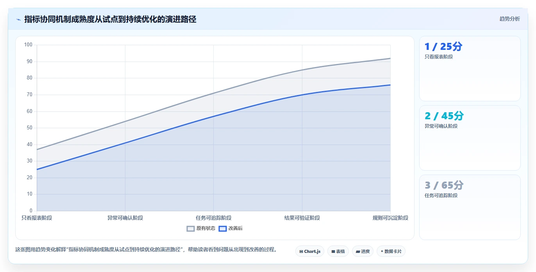Viewport: 536px width, 272px height.
Task: Click the 任务可追踪阶段 x-axis label
Action: click(x=214, y=218)
